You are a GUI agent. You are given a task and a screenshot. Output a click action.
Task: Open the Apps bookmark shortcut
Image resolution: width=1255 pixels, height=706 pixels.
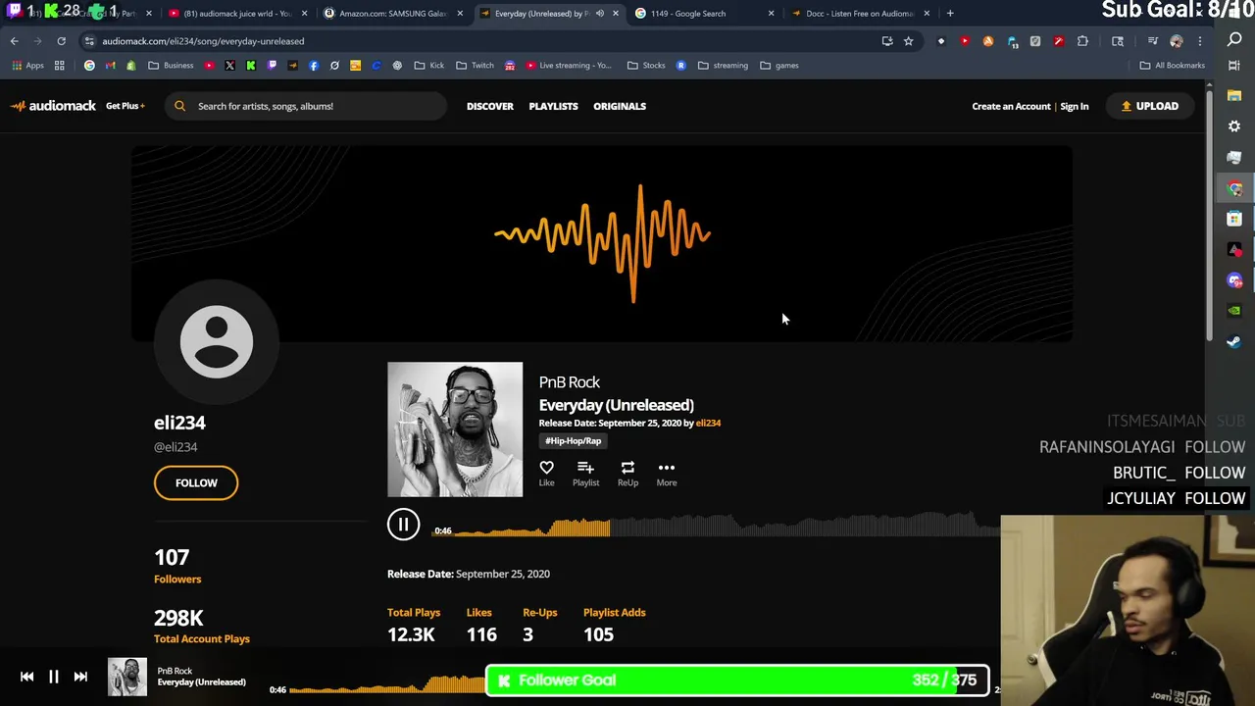point(27,66)
